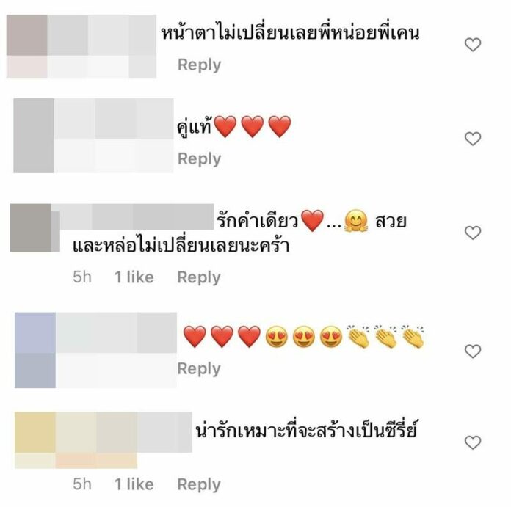Open the blurred profile of คู่แท้ commenter
The width and height of the screenshot is (511, 507).
click(93, 136)
